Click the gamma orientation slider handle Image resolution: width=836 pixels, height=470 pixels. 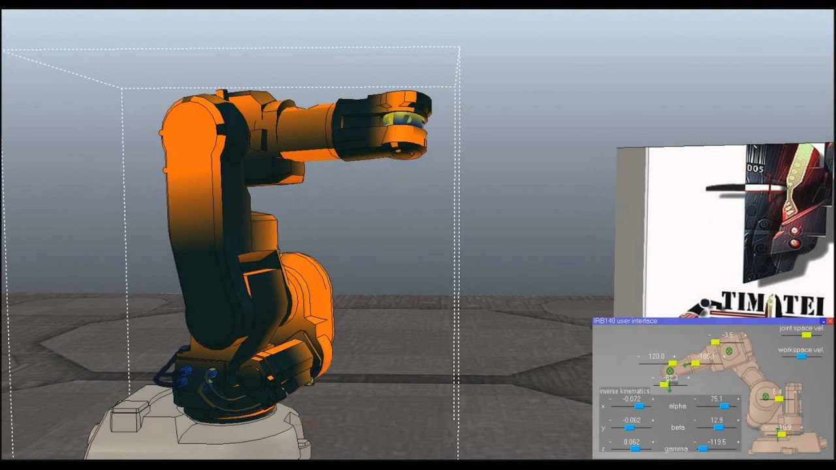point(703,448)
